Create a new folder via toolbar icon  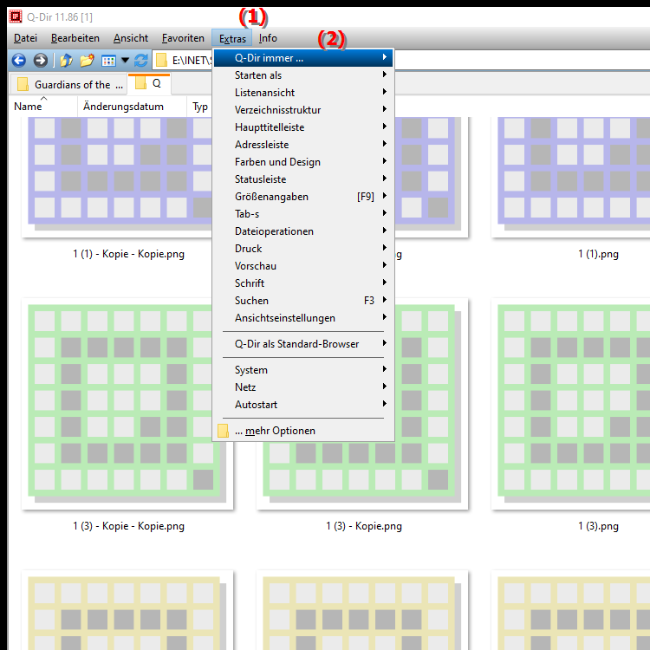pos(87,61)
